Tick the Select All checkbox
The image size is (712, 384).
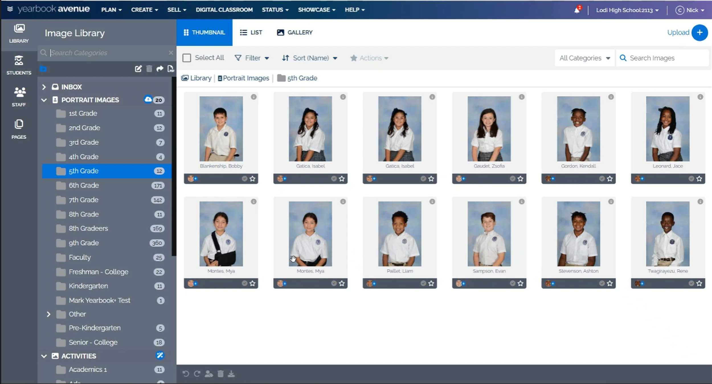(187, 58)
